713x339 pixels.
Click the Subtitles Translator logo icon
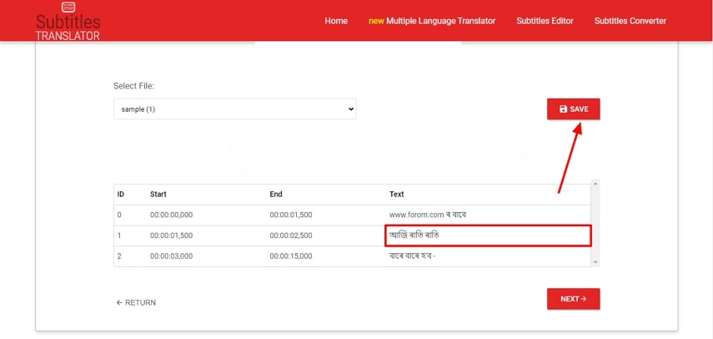click(68, 8)
